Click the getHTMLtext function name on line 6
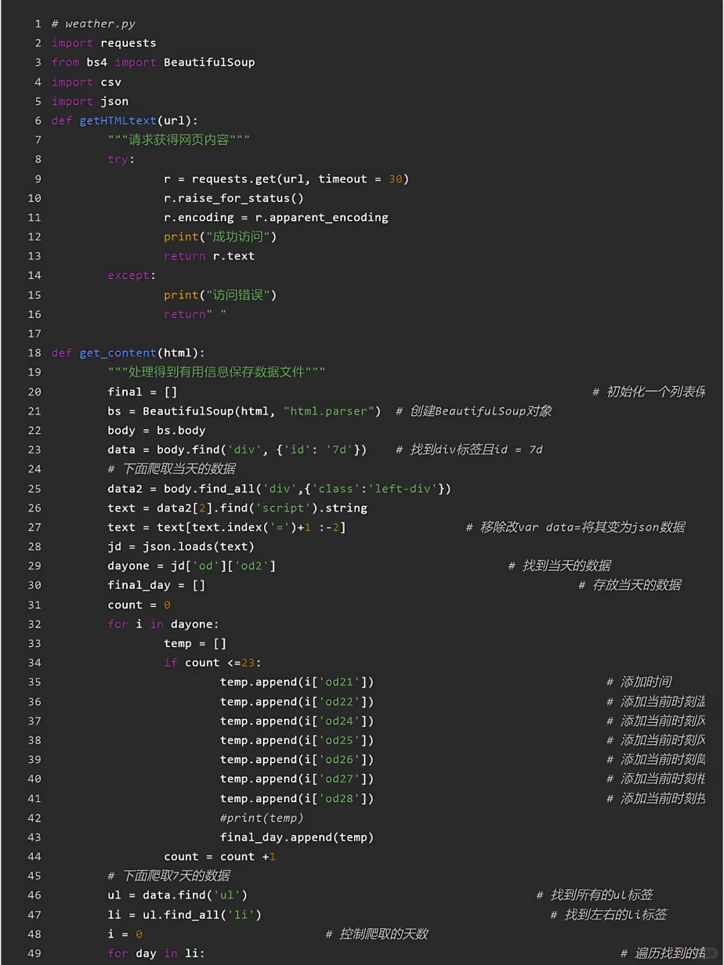This screenshot has width=724, height=965. pyautogui.click(x=117, y=121)
